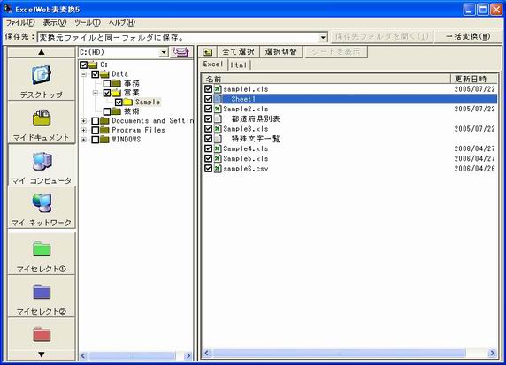Open the My Documents shortcut icon
506x365 pixels.
pos(42,118)
